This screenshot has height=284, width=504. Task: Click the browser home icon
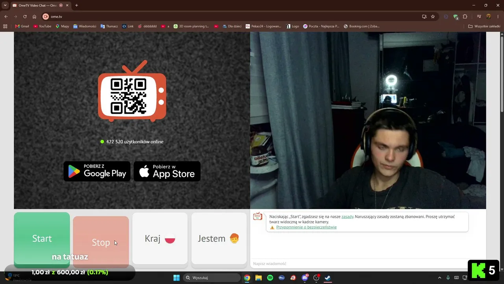coord(34,17)
